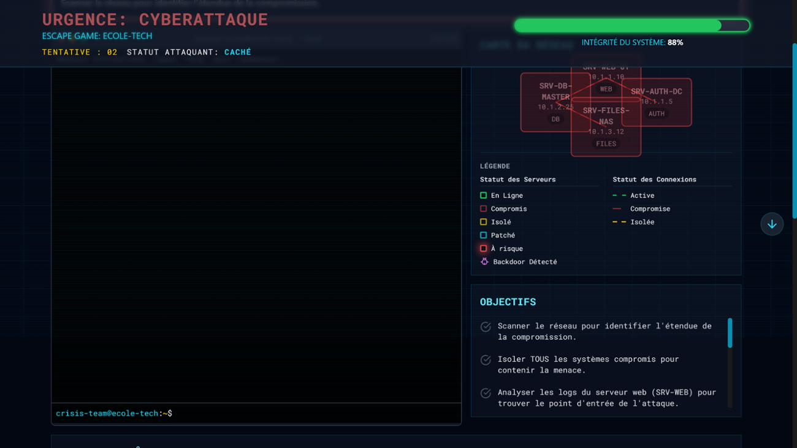The height and width of the screenshot is (448, 797).
Task: Click the 'À risque' legend square
Action: click(483, 249)
